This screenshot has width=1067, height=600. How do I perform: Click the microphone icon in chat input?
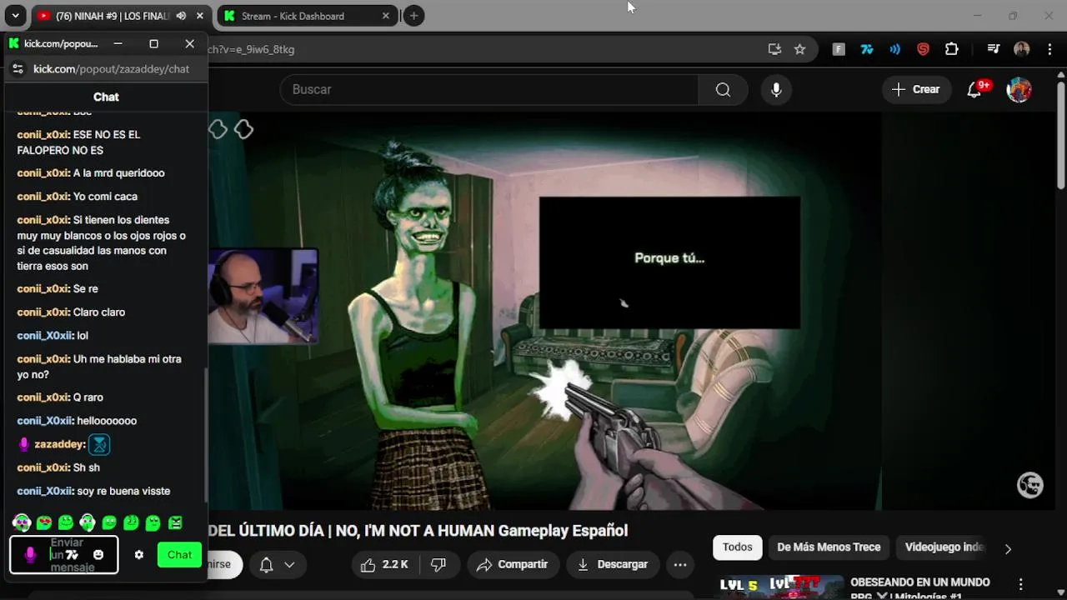(x=31, y=555)
